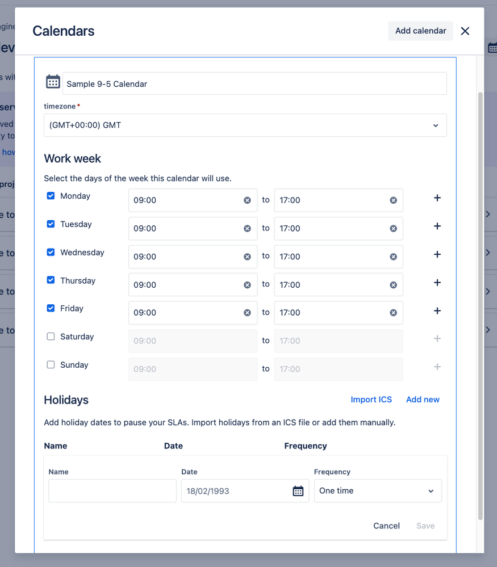Screen dimensions: 497x567
Task: Click the Add calendar button
Action: point(421,31)
